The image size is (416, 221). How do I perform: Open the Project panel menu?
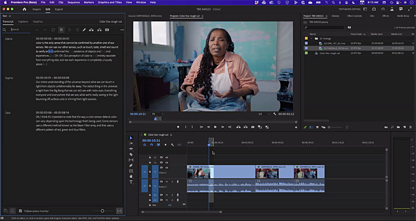point(326,16)
